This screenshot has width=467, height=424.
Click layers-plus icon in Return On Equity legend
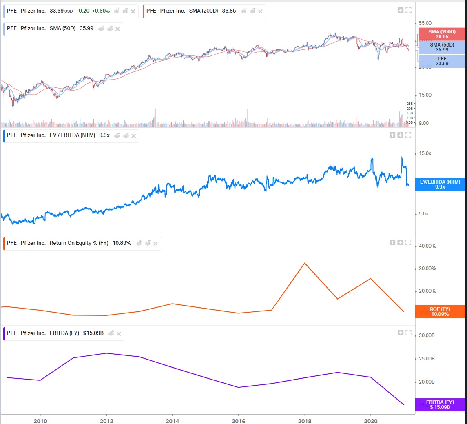point(139,243)
